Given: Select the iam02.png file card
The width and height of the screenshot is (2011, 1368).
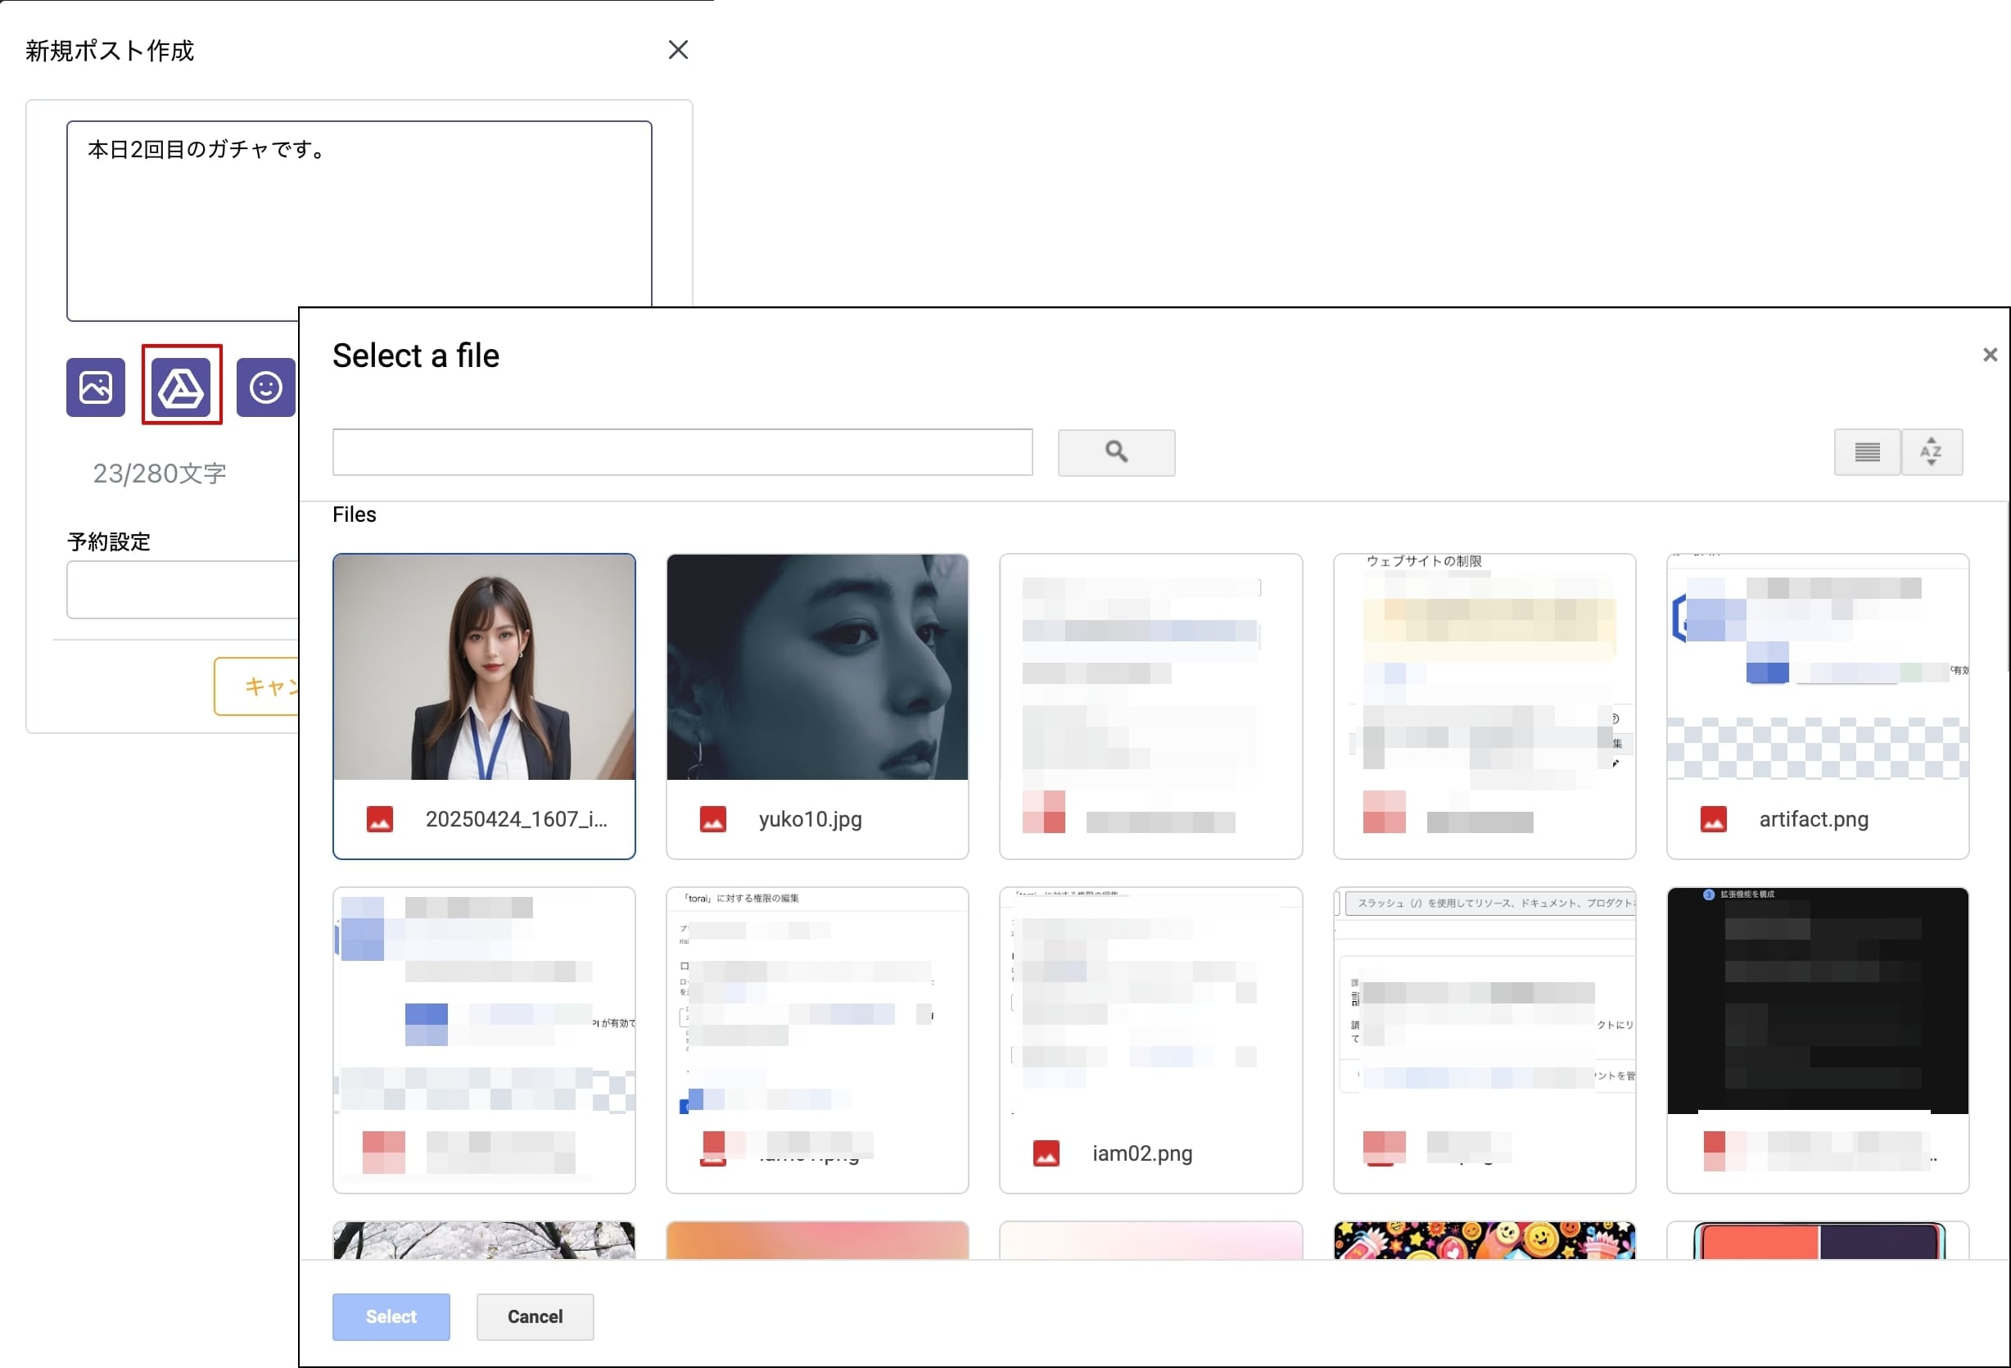Looking at the screenshot, I should [x=1150, y=1040].
